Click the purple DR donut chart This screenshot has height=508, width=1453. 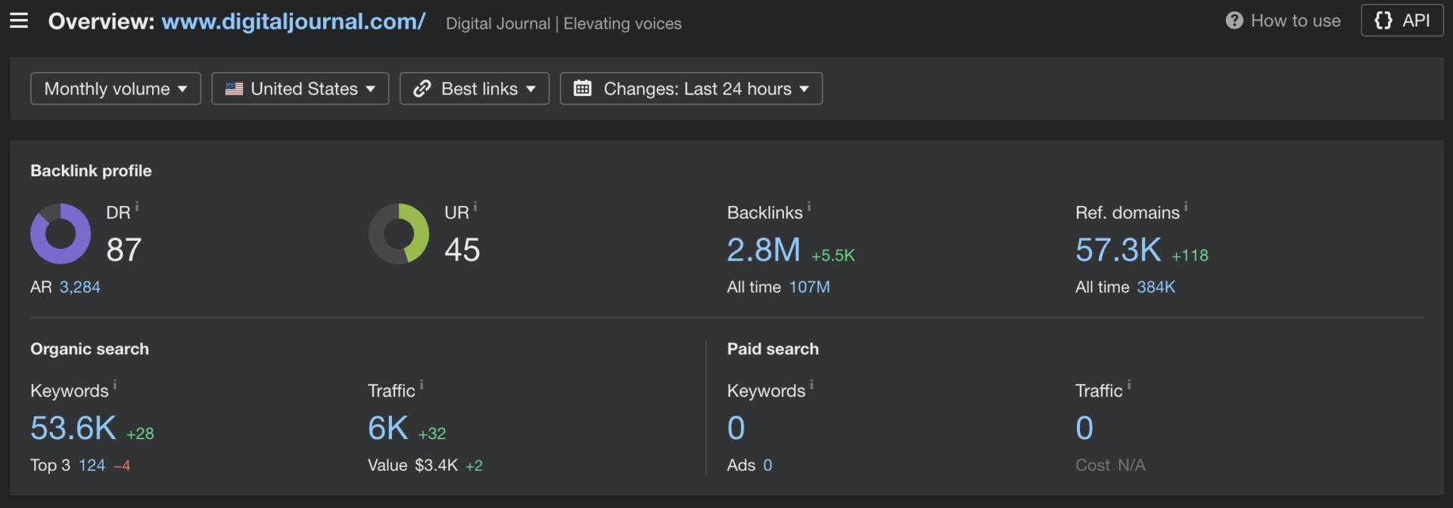pos(61,234)
